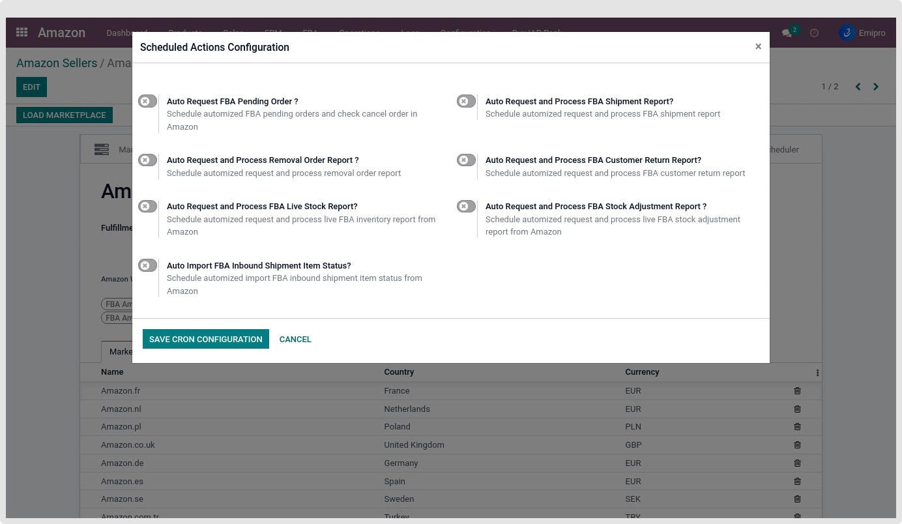Screen dimensions: 902x524
Task: Open the conversations messages icon
Action: (x=787, y=33)
